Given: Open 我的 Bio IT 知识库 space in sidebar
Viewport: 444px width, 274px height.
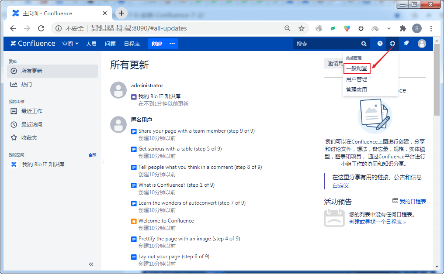Looking at the screenshot, I should coord(43,164).
